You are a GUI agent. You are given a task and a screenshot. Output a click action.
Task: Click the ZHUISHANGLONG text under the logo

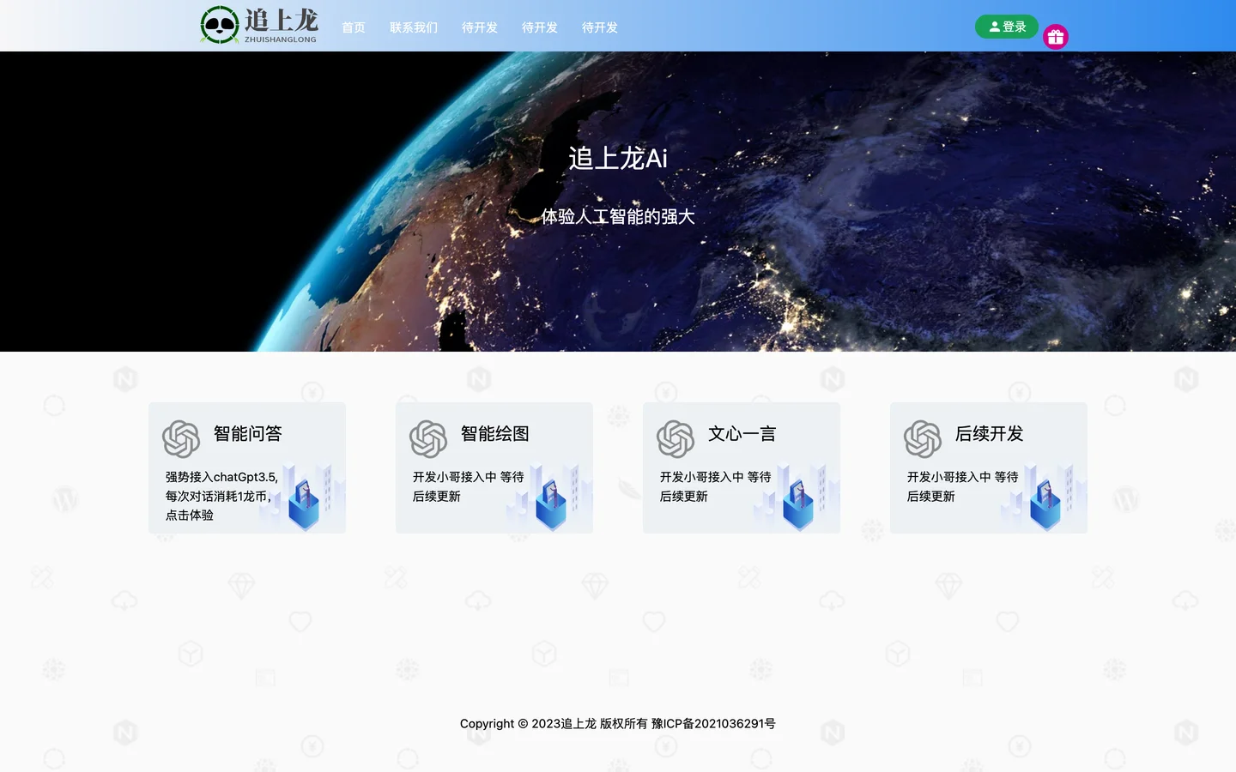281,39
